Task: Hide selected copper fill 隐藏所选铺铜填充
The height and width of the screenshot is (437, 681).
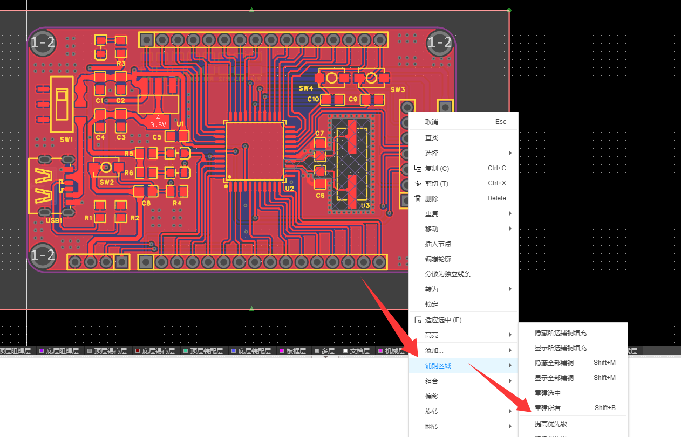Action: tap(560, 333)
